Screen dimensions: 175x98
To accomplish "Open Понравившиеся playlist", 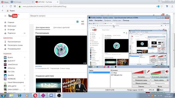I will (x=14, y=49).
